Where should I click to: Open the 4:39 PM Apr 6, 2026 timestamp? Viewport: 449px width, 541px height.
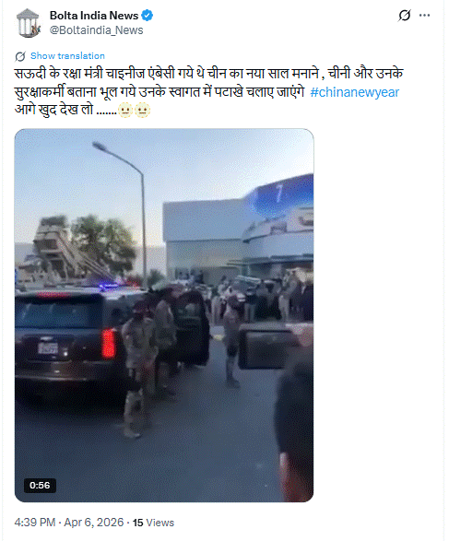68,523
